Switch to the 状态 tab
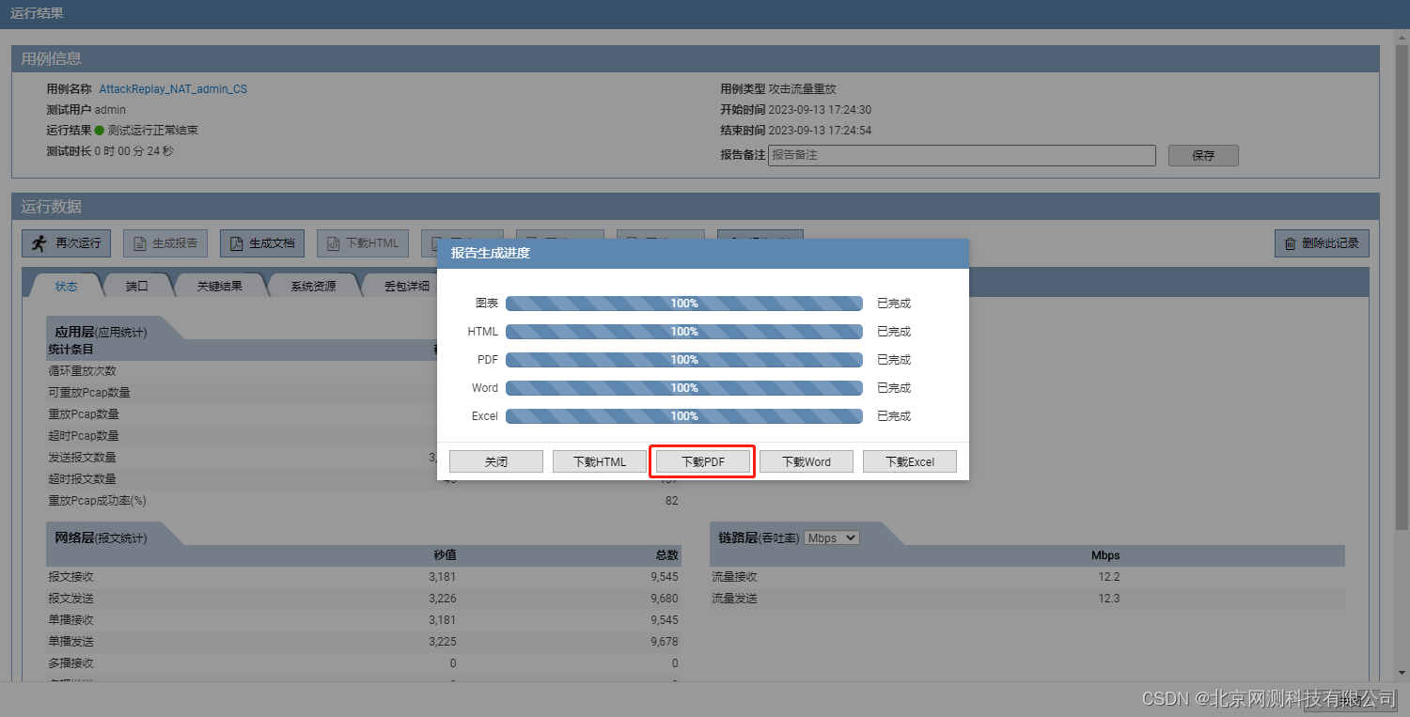 coord(66,286)
